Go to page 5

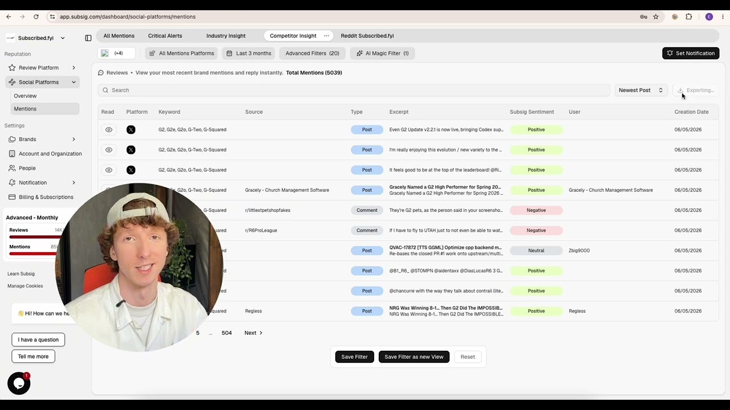[x=198, y=333]
